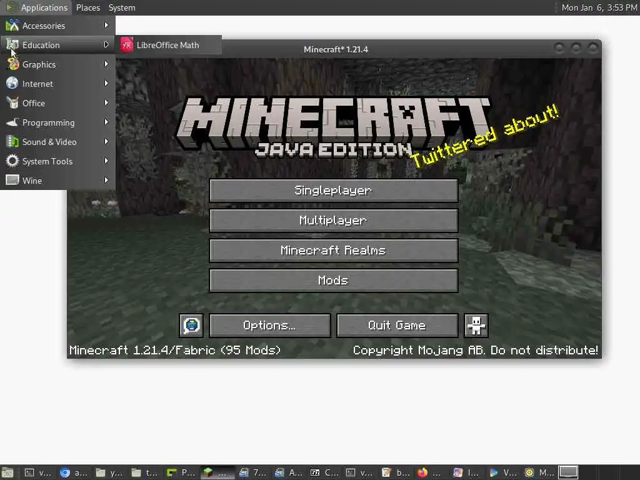Click the show desktop icon in bottom panel

pos(7,472)
